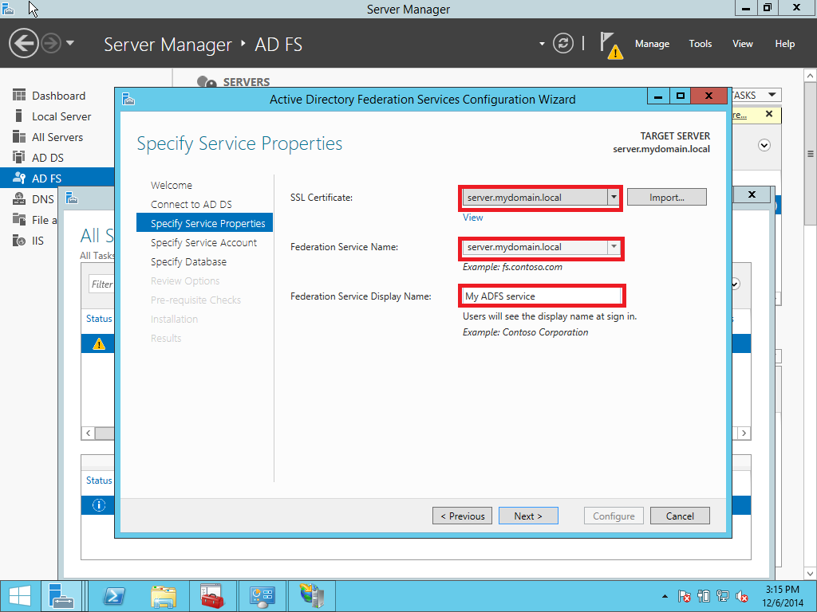The height and width of the screenshot is (612, 817).
Task: Open Windows PowerShell from the taskbar
Action: tap(115, 595)
